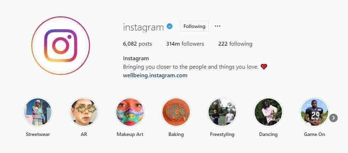Click the red heart emoji in bio
Screen dimensions: 348x153
pos(264,67)
